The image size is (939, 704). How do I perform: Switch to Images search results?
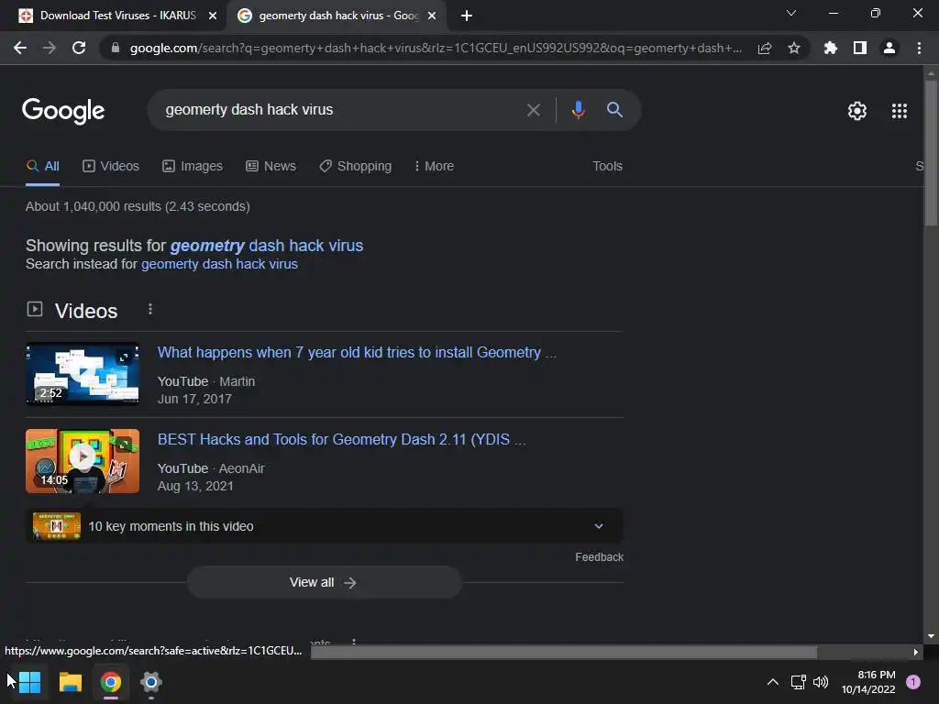coord(193,167)
